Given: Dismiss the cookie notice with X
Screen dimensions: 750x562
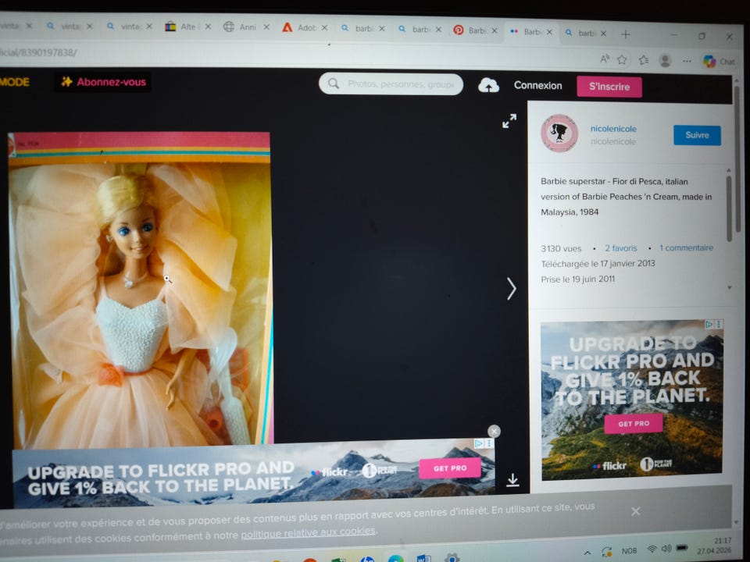Looking at the screenshot, I should point(636,511).
